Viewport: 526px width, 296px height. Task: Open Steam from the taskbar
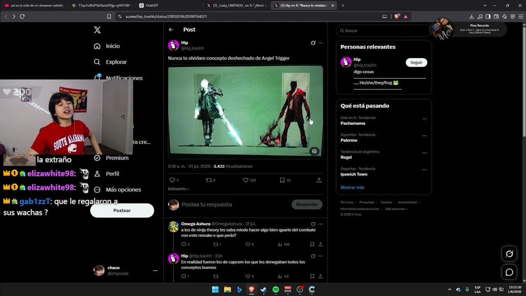(x=263, y=289)
